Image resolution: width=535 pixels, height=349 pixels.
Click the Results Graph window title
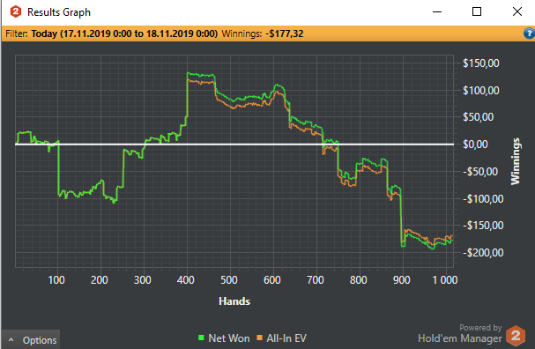pyautogui.click(x=59, y=12)
